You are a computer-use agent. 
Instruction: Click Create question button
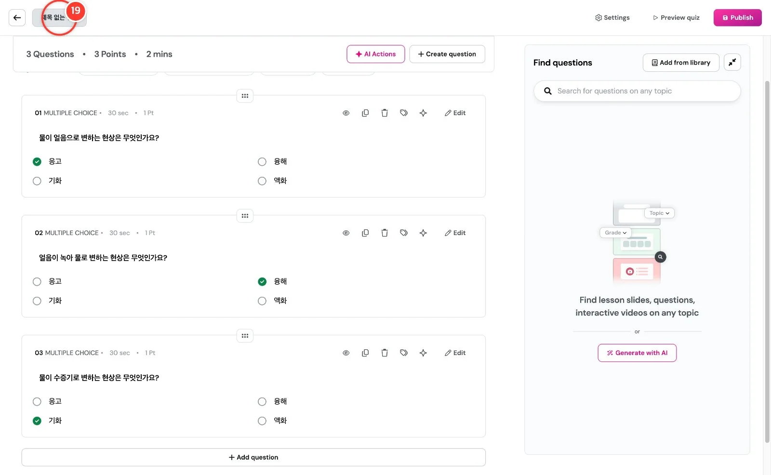click(447, 54)
